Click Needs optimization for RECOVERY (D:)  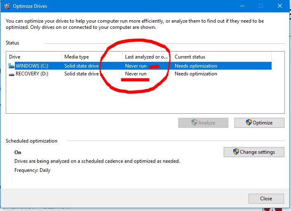[196, 74]
